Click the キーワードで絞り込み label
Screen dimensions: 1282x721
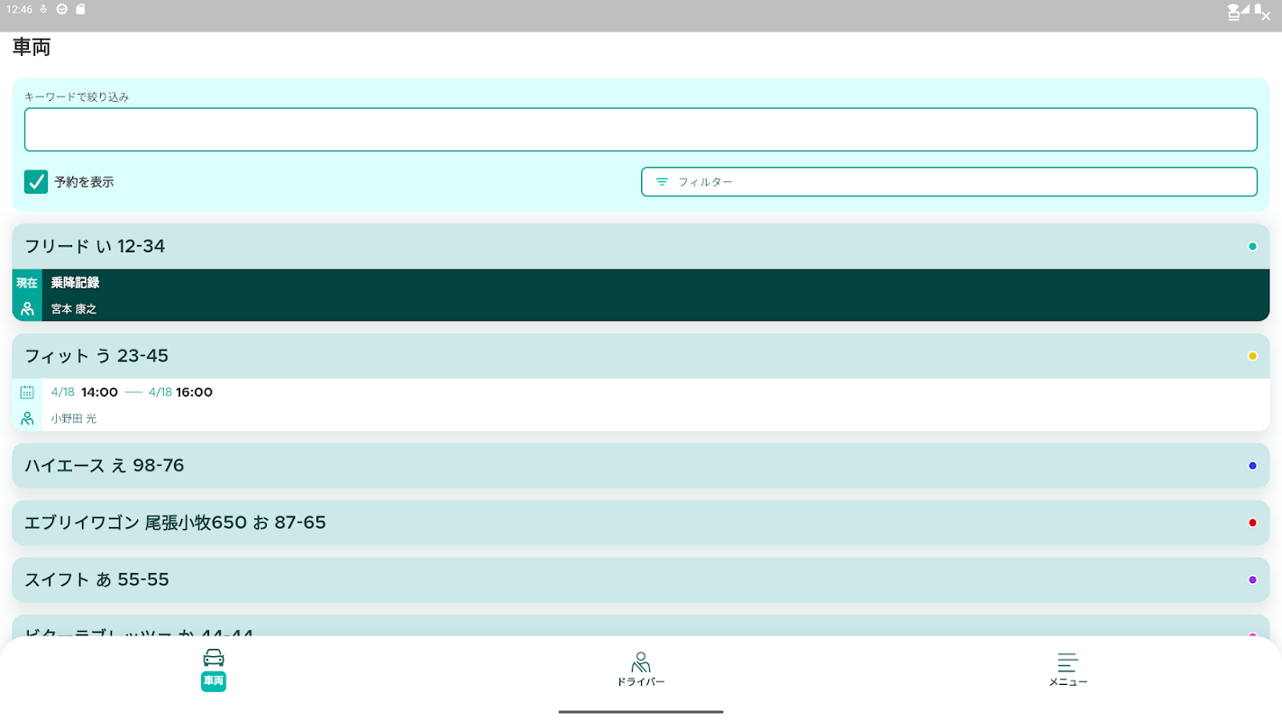click(x=77, y=96)
